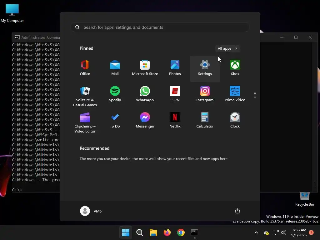Launch the Mail app
The height and width of the screenshot is (240, 320).
pyautogui.click(x=115, y=68)
